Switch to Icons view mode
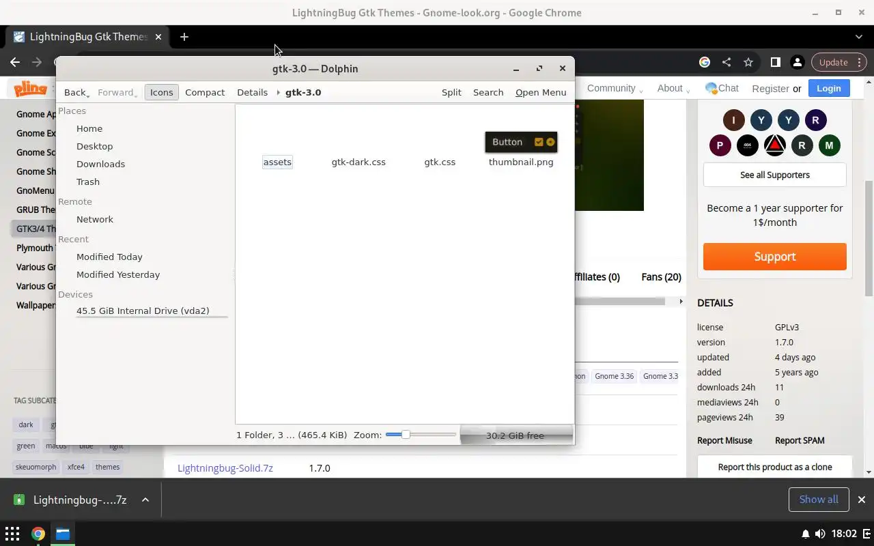Screen dimensions: 874x546 162,92
